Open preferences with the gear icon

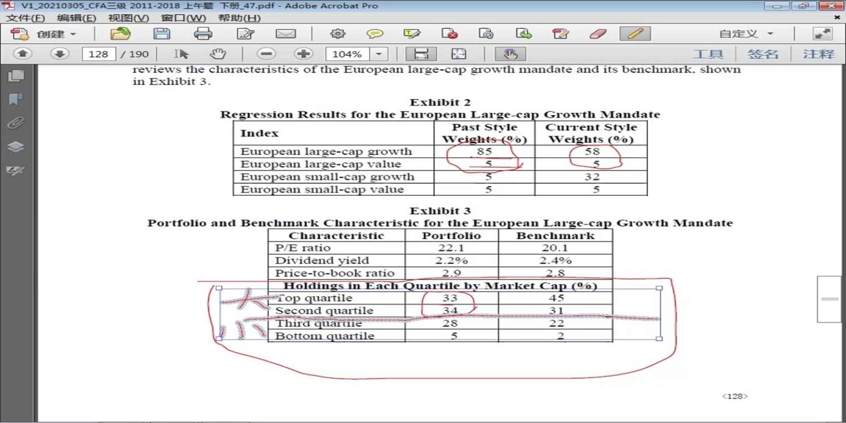click(x=338, y=34)
